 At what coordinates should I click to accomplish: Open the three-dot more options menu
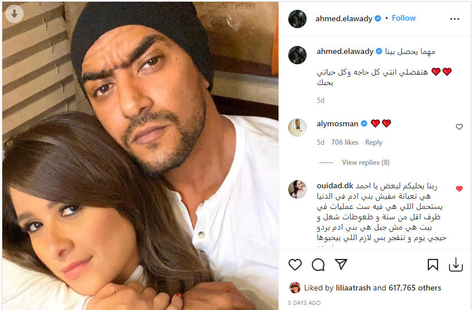(454, 19)
